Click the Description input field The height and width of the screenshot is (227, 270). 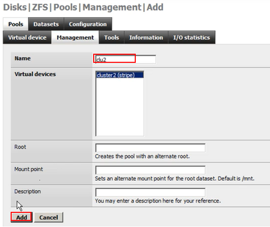pyautogui.click(x=150, y=193)
